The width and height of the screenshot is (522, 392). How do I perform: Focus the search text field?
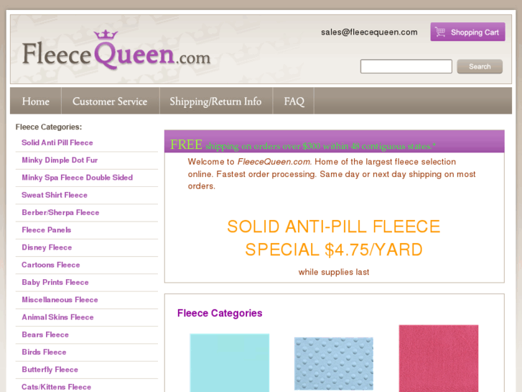click(406, 66)
